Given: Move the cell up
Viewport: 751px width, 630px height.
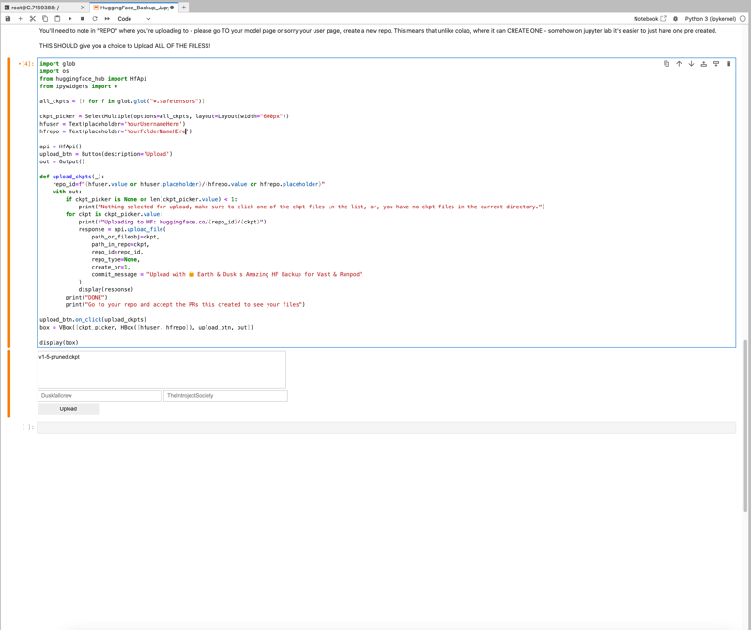Looking at the screenshot, I should (679, 64).
